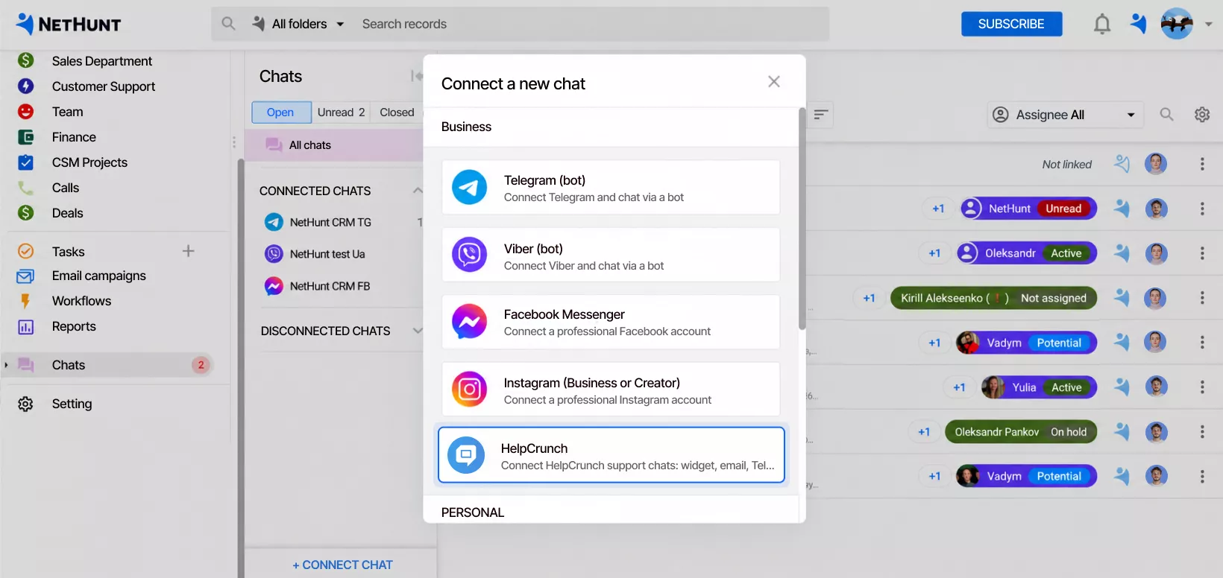Select the Viber (bot) option

pyautogui.click(x=611, y=255)
